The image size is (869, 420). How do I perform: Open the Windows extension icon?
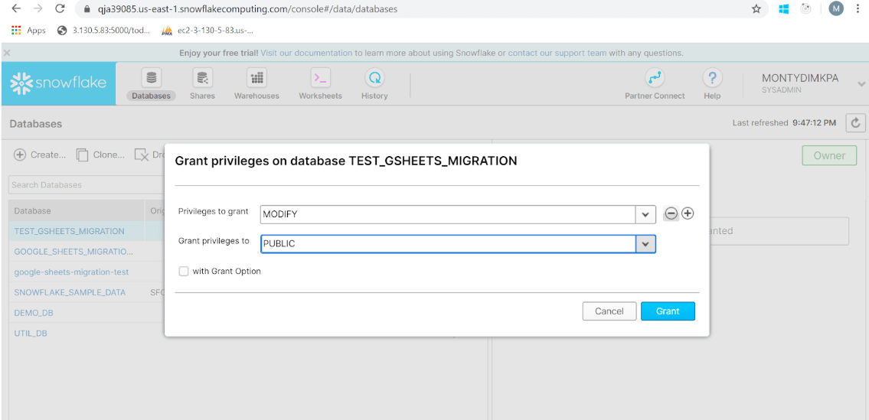tap(784, 9)
